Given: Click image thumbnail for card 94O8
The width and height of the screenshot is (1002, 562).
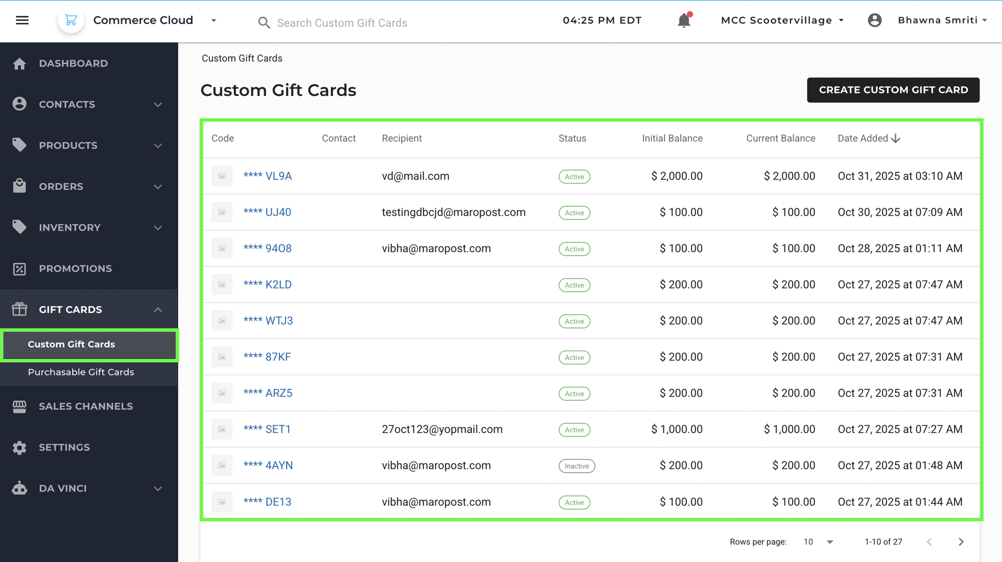Looking at the screenshot, I should click(222, 248).
